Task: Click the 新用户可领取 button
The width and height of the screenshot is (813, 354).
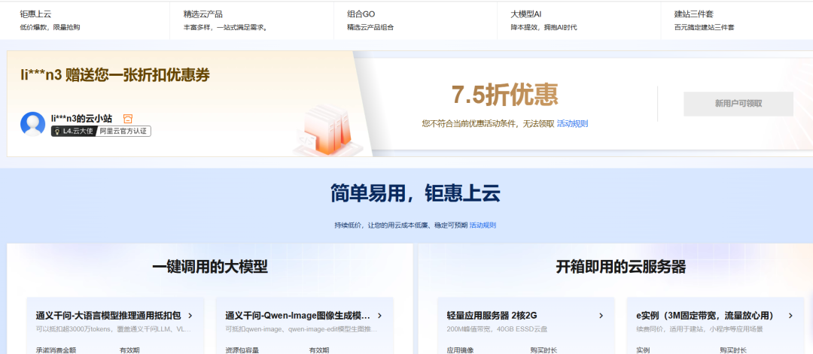Action: click(x=738, y=104)
